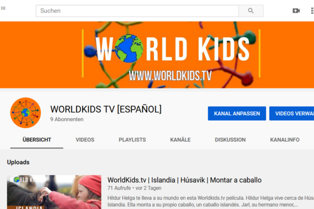Select the ÜBERSICHT tab
314x209 pixels.
pyautogui.click(x=36, y=140)
